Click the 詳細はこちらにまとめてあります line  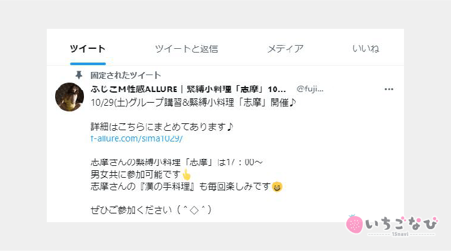point(162,126)
